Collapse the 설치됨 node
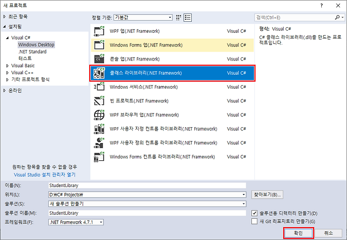The image size is (347, 240). click(4, 27)
